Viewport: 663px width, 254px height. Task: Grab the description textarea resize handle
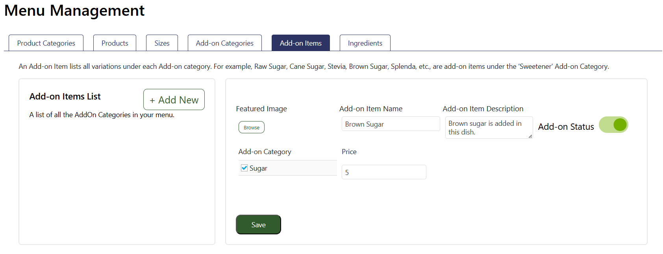(530, 136)
